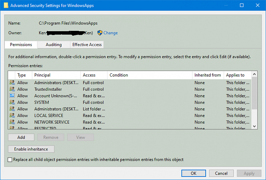The width and height of the screenshot is (266, 180).
Task: Click the Add button
Action: 21,137
